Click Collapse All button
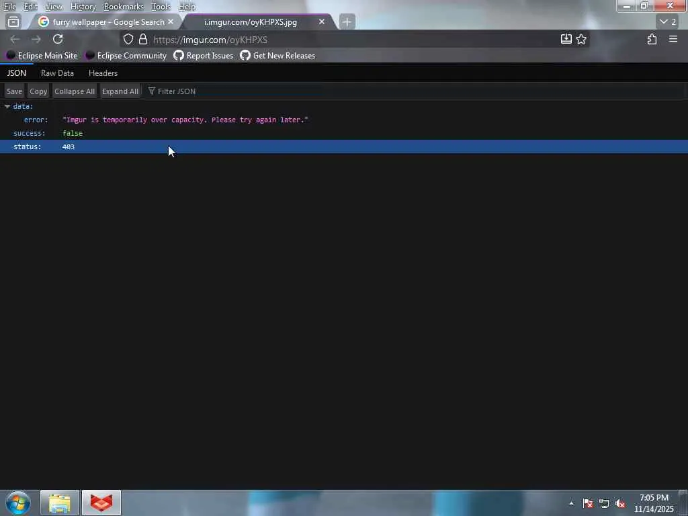688x516 pixels. (75, 91)
